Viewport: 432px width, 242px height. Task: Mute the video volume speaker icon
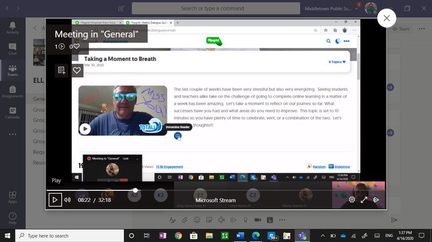point(67,200)
